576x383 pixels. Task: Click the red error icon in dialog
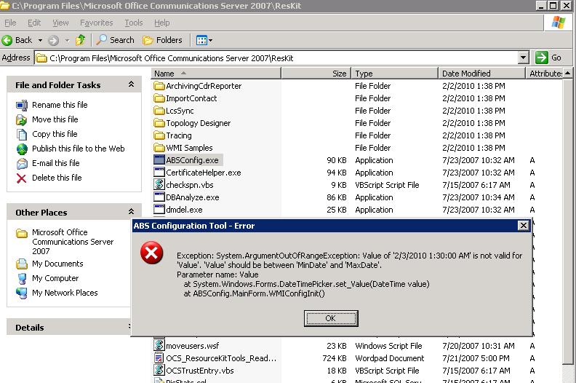coord(152,253)
